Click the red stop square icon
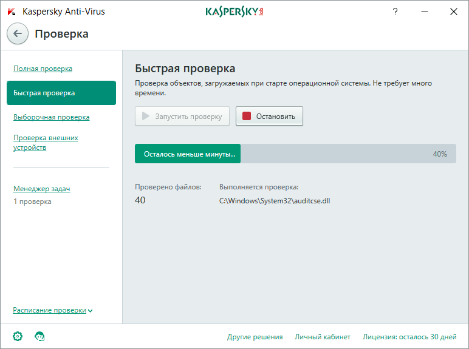Screen dimensions: 469x349 tap(247, 116)
